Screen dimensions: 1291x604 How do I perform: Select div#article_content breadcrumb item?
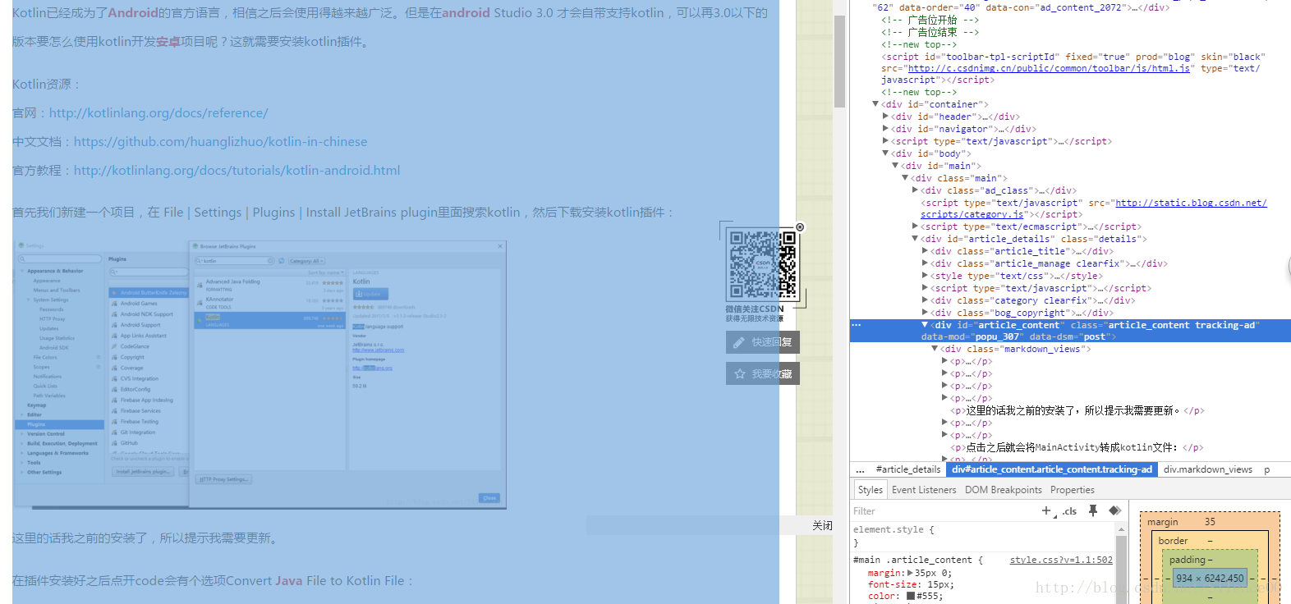click(1052, 469)
